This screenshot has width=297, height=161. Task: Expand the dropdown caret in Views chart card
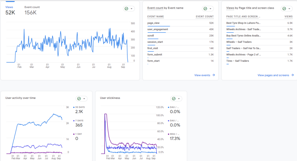[132, 9]
